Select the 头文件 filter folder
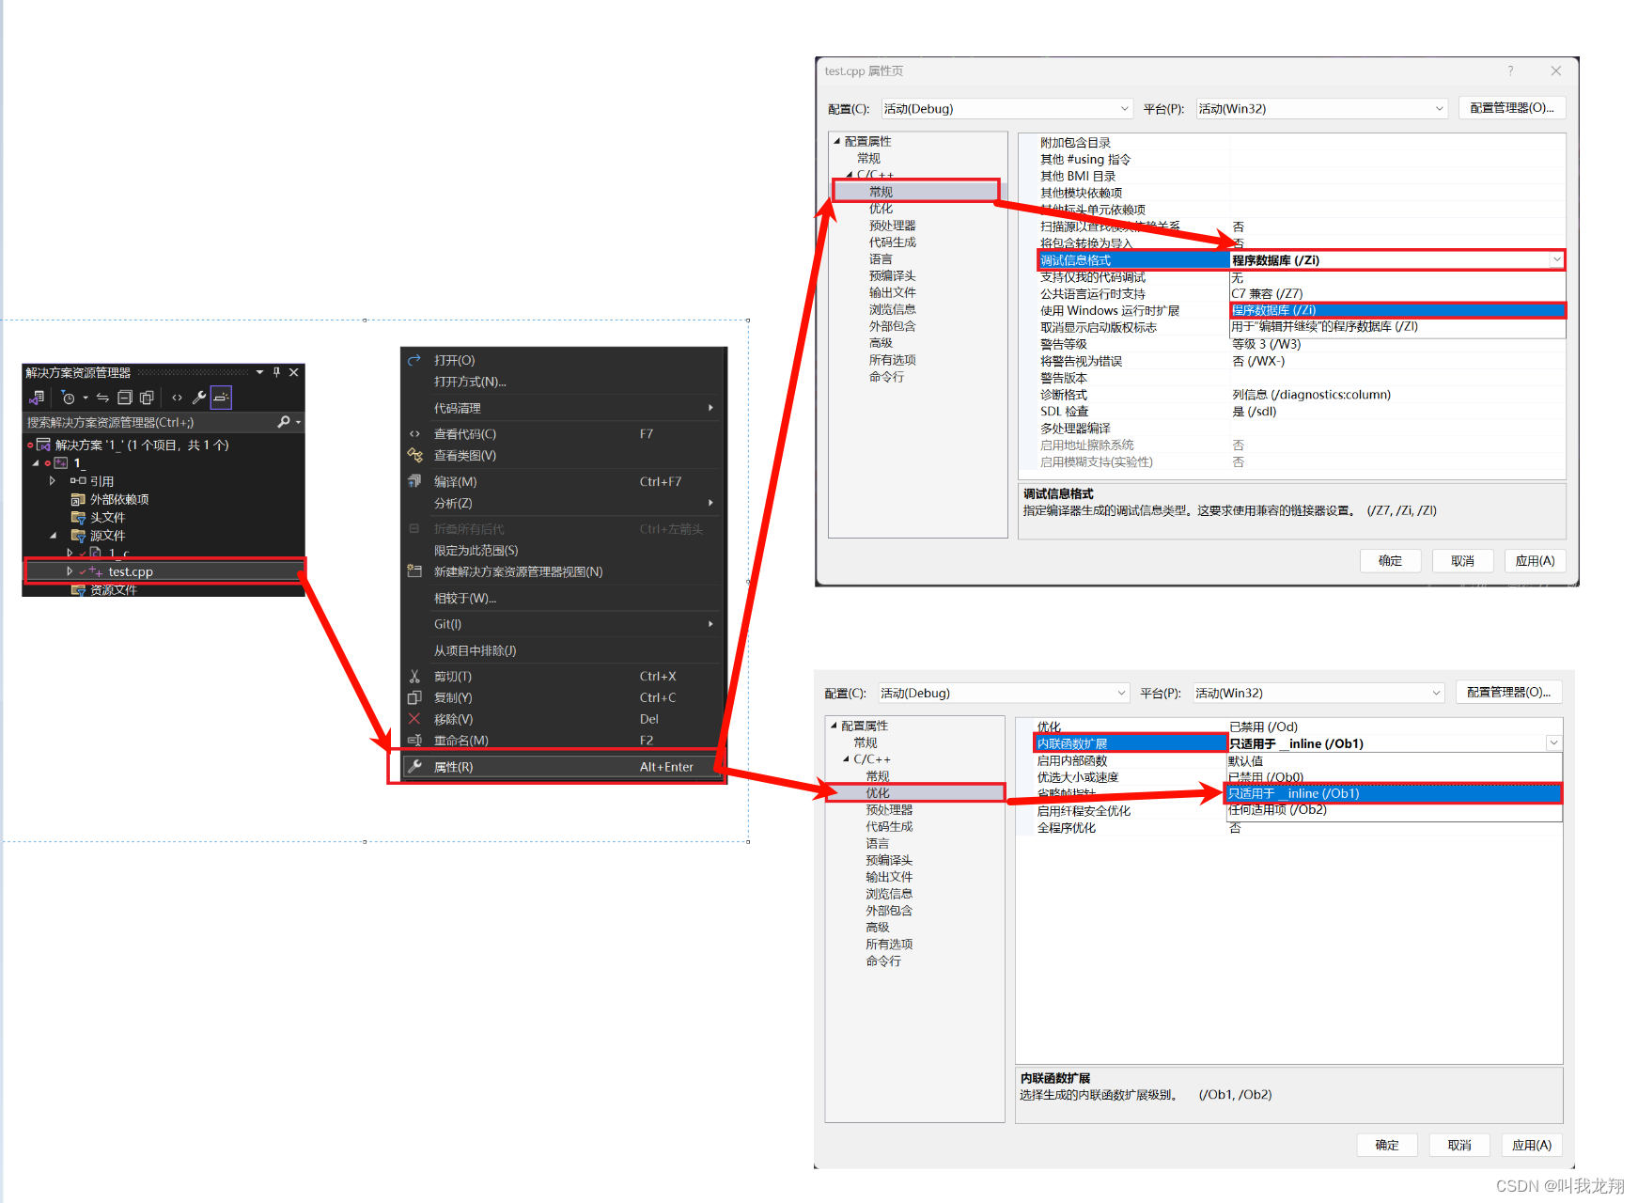Image resolution: width=1638 pixels, height=1203 pixels. click(x=107, y=517)
